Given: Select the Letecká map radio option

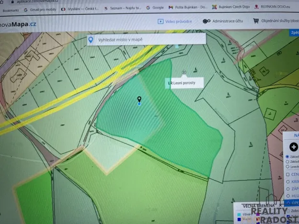Looking at the screenshot, I should 287,167.
